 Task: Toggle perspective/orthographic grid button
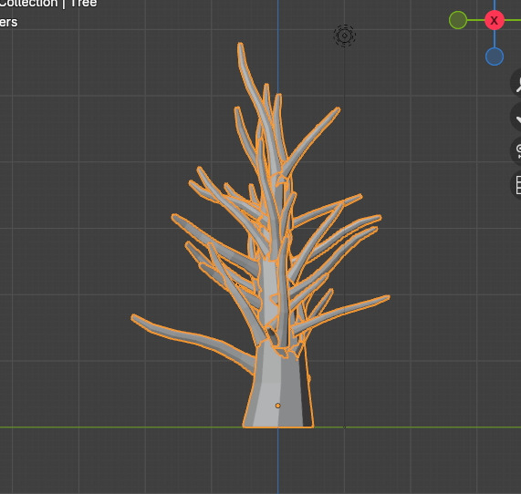pos(516,185)
